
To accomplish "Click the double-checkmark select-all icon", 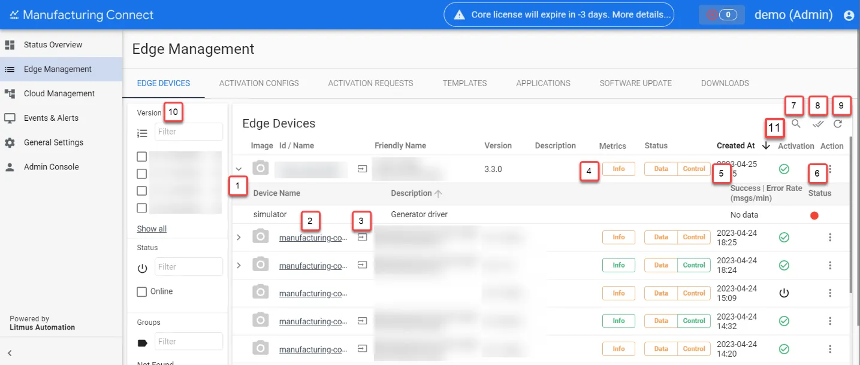I will tap(818, 124).
